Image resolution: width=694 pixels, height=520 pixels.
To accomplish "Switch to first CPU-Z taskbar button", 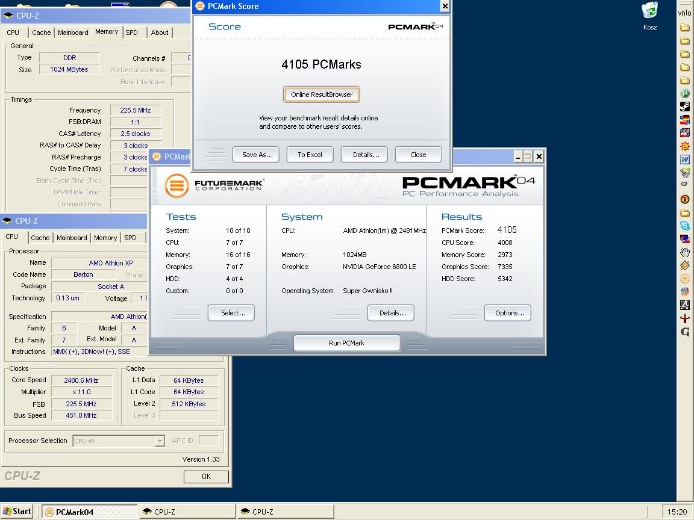I will pos(188,512).
